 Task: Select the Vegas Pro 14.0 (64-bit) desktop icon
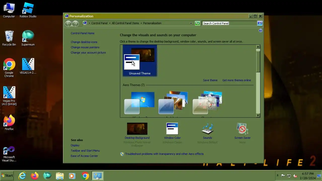[x=9, y=96]
